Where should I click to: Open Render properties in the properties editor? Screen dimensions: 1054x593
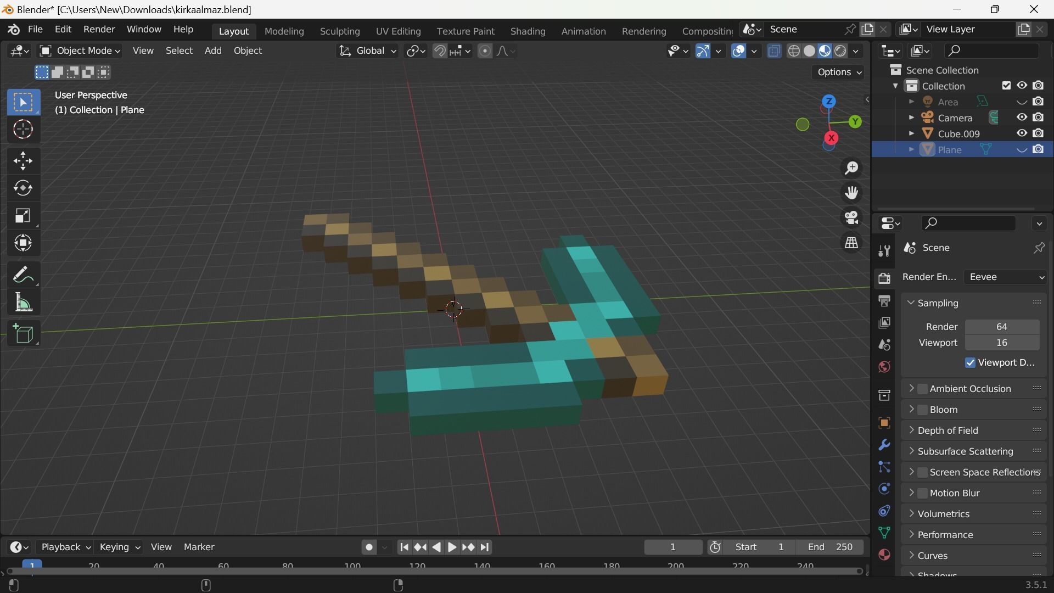point(884,278)
